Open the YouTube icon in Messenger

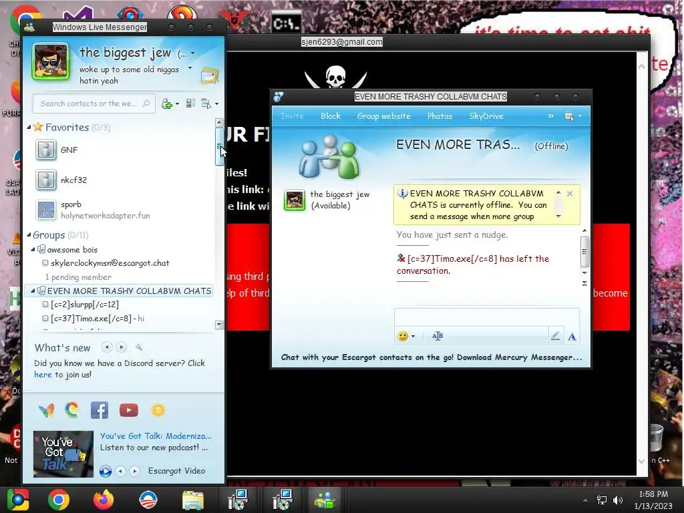pos(129,411)
